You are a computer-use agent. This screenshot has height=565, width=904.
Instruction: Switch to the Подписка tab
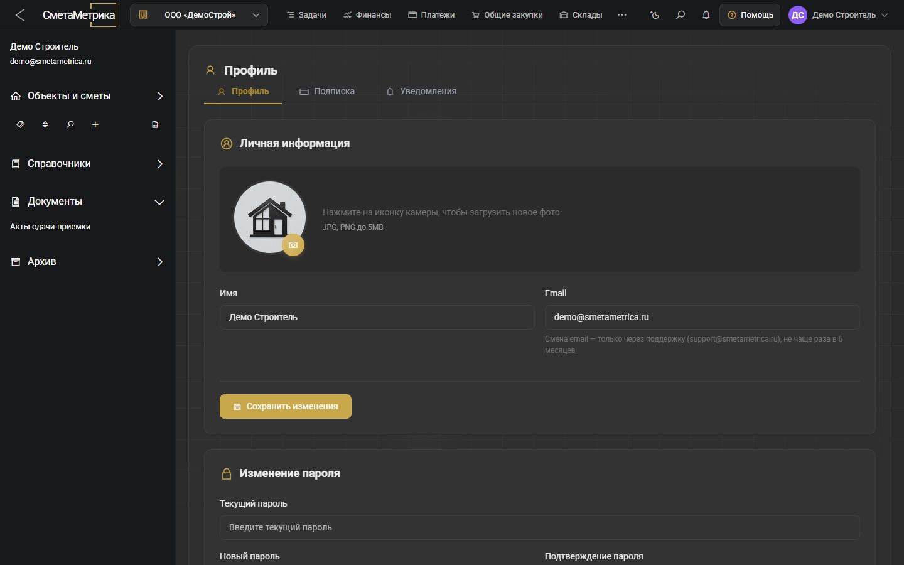click(x=327, y=92)
